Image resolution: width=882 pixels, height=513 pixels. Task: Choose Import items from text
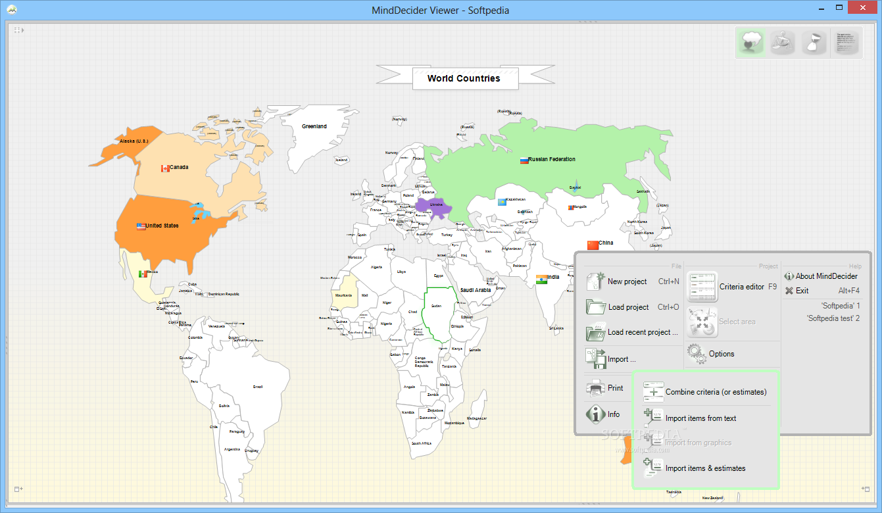coord(690,418)
